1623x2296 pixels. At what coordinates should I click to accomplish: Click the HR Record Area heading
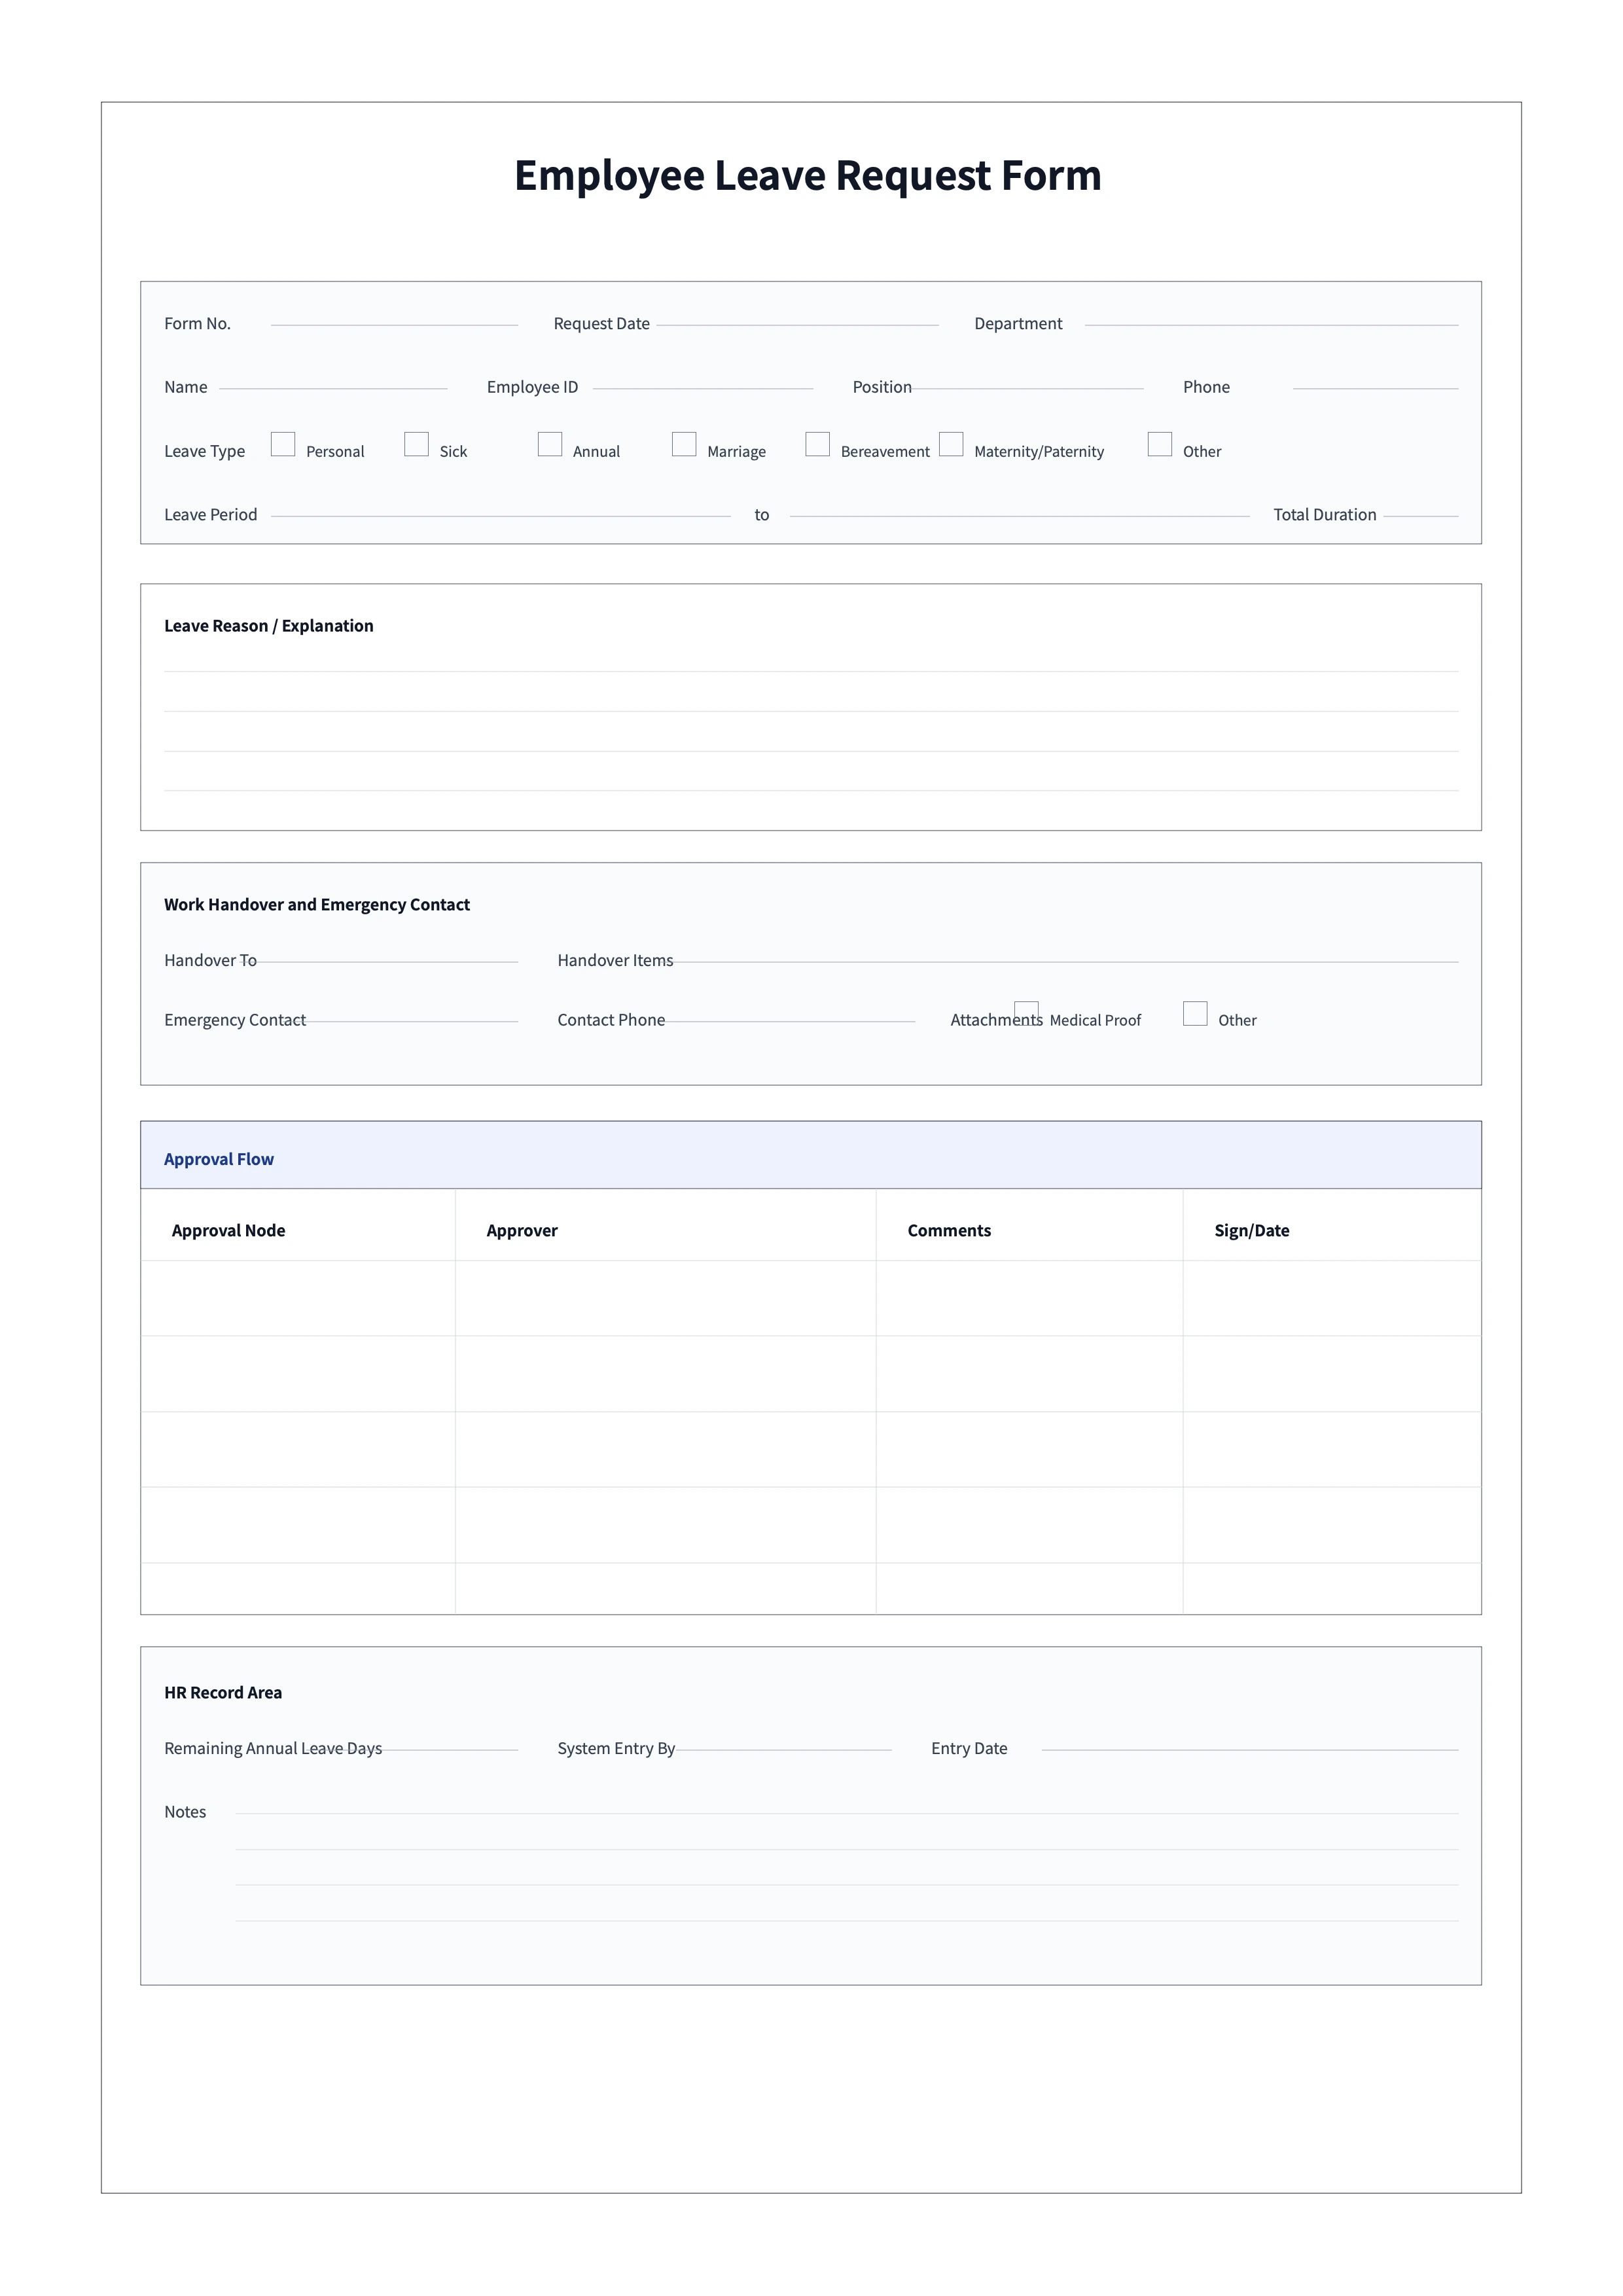tap(223, 1693)
